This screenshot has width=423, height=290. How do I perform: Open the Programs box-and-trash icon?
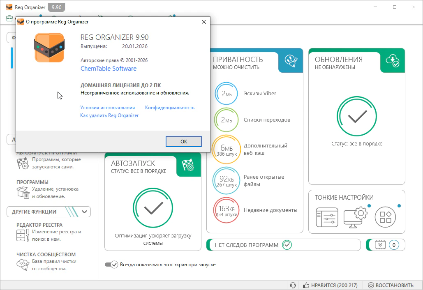(22, 192)
